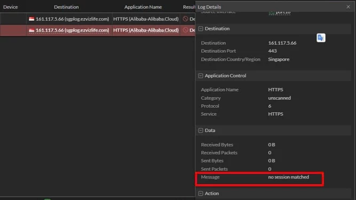This screenshot has width=356, height=200.
Task: Collapse the Action section
Action: [201, 194]
